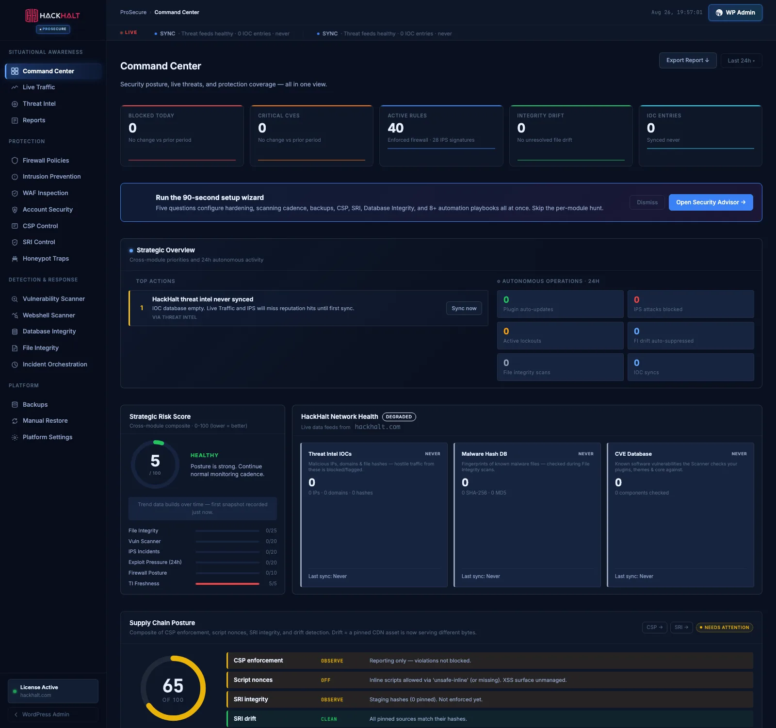Navigate to Platform Settings
The width and height of the screenshot is (776, 728).
pos(53,437)
